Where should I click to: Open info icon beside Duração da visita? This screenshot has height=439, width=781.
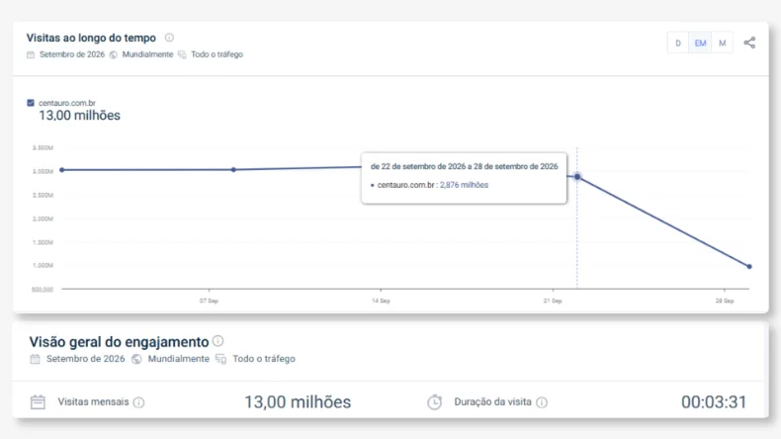pos(542,402)
